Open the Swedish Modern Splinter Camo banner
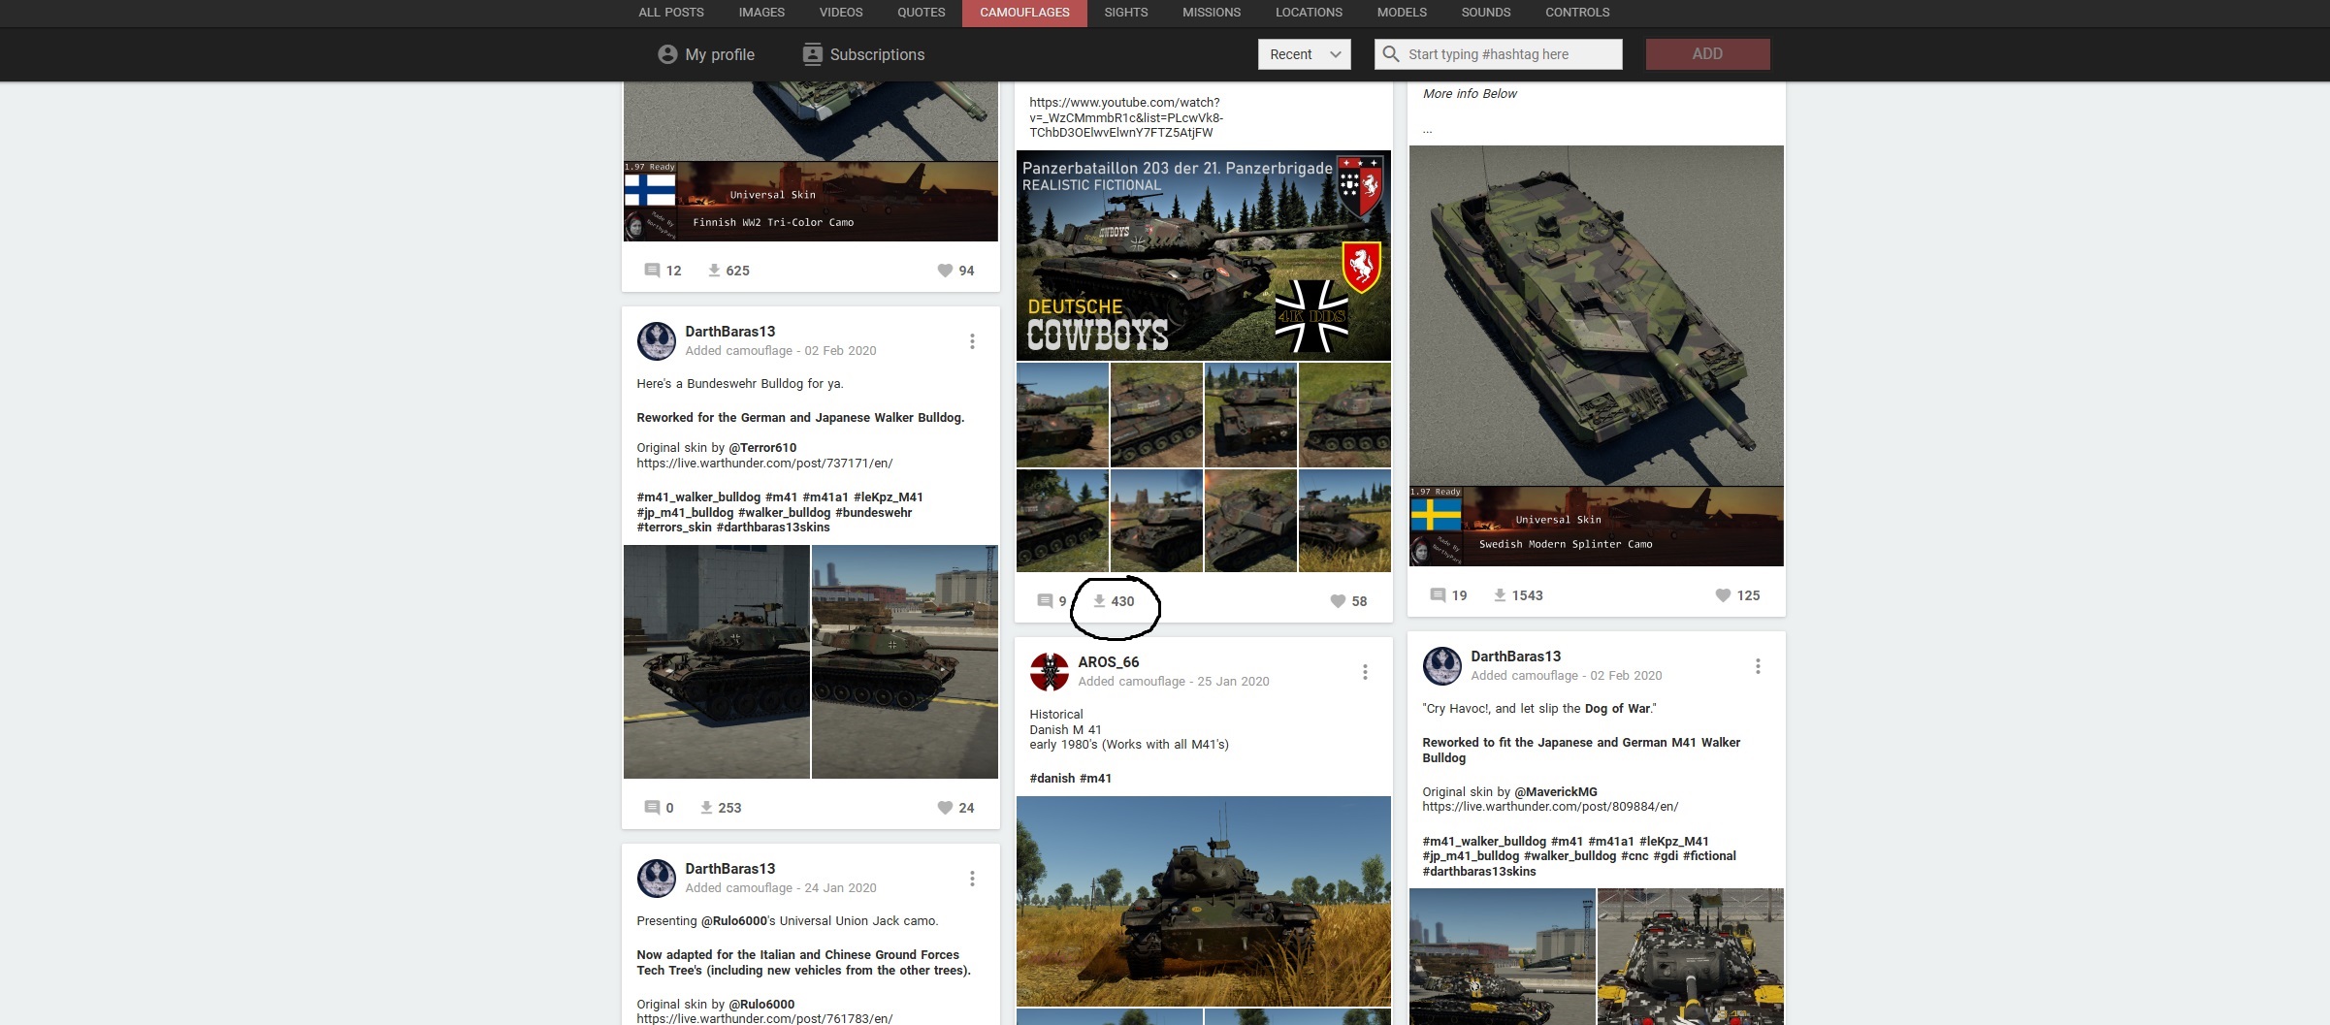 click(x=1597, y=527)
